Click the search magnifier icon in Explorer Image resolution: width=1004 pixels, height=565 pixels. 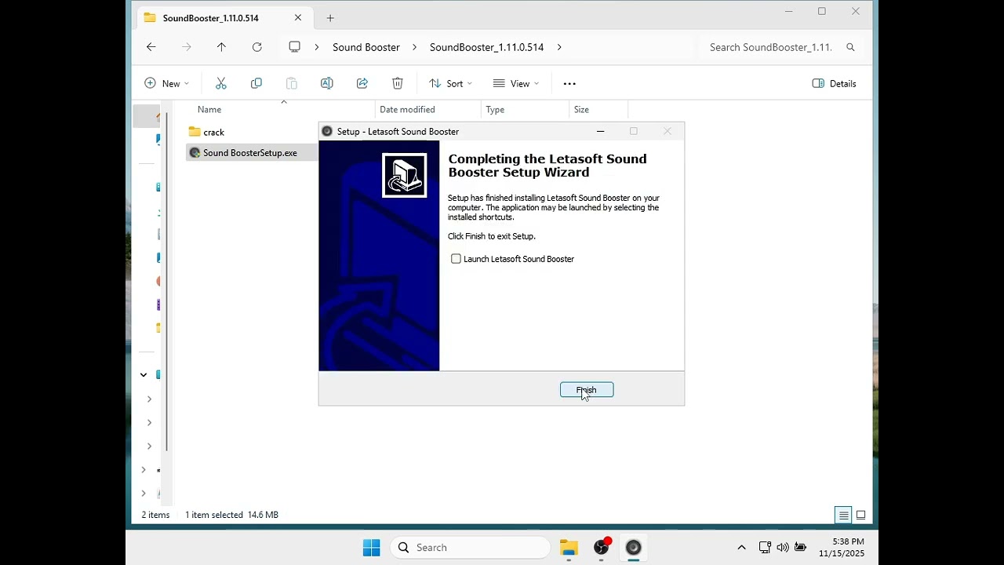pyautogui.click(x=850, y=47)
